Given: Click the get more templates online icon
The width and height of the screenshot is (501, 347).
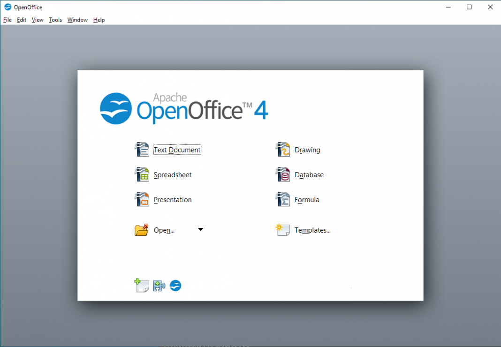Looking at the screenshot, I should (x=142, y=285).
